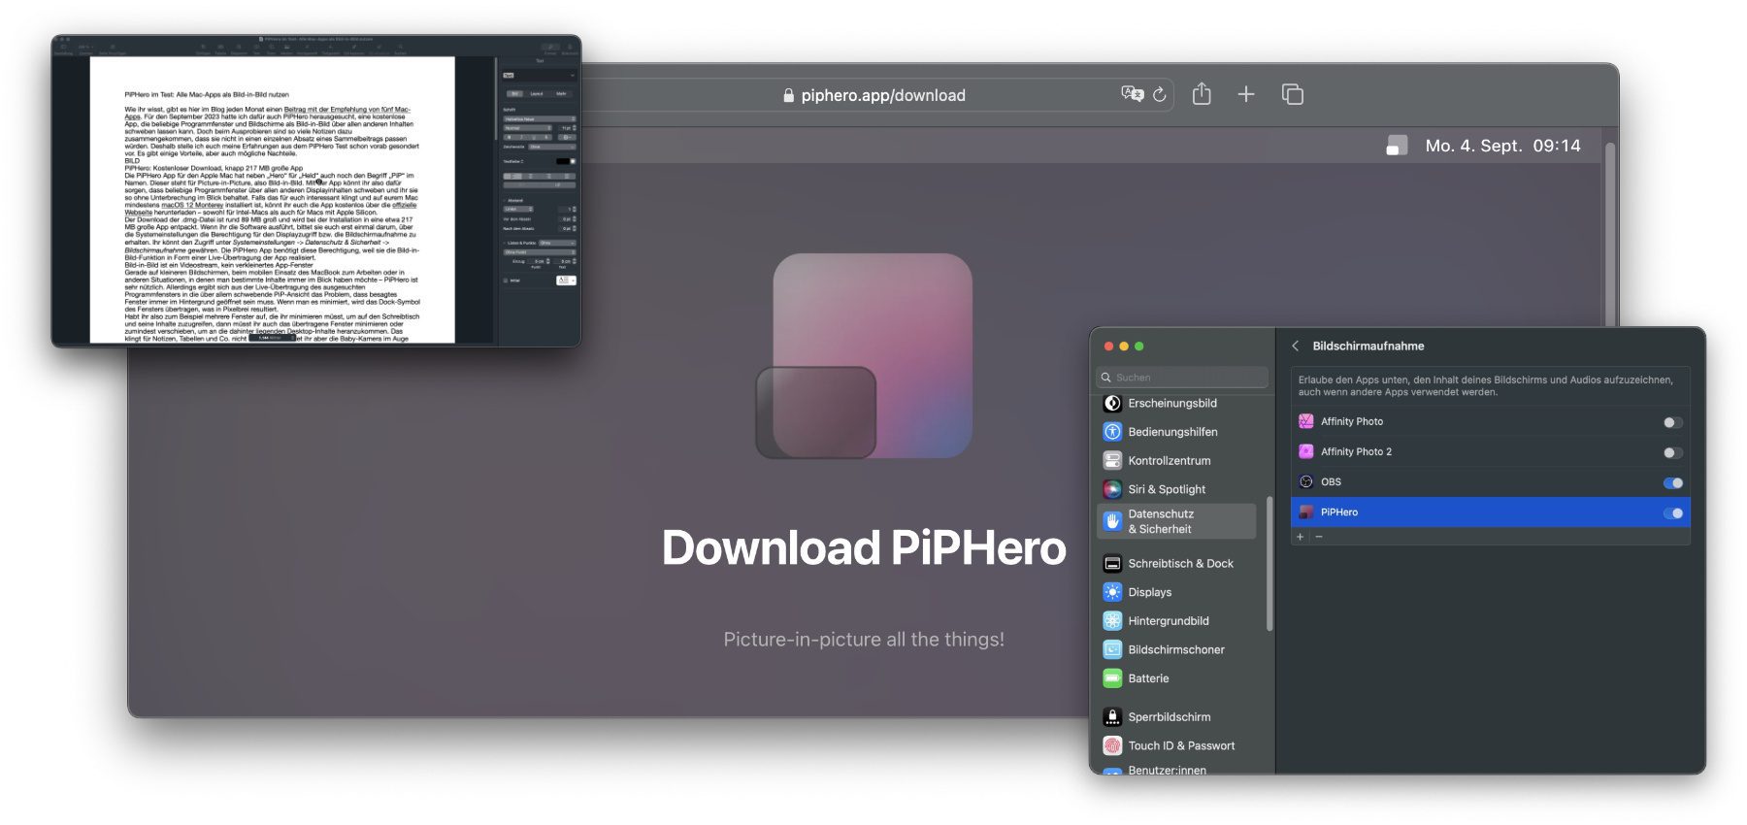
Task: Select Siri & Spotlight in the sidebar
Action: tap(1166, 489)
